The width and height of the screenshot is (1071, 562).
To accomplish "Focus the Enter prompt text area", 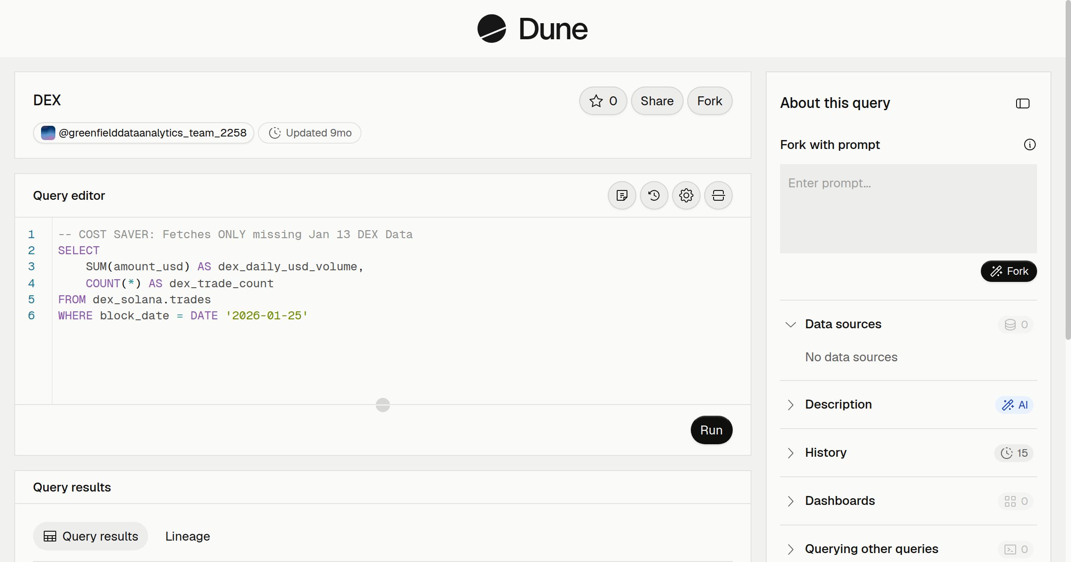I will tap(908, 209).
